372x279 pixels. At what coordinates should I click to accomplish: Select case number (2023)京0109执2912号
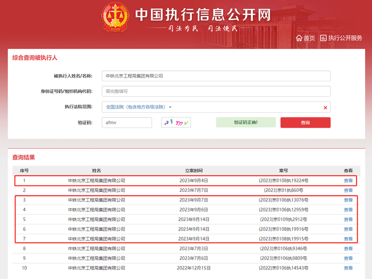[x=283, y=219]
